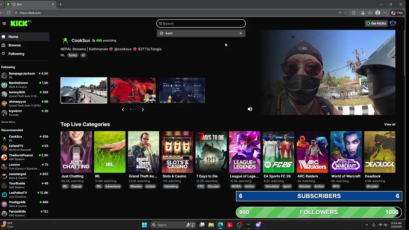Screen dimensions: 409x230
Task: Open the browser Copilot Chat button
Action: 397,13
